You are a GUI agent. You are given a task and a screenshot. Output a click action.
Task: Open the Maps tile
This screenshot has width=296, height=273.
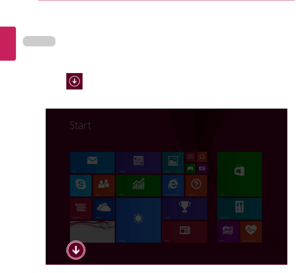click(228, 232)
